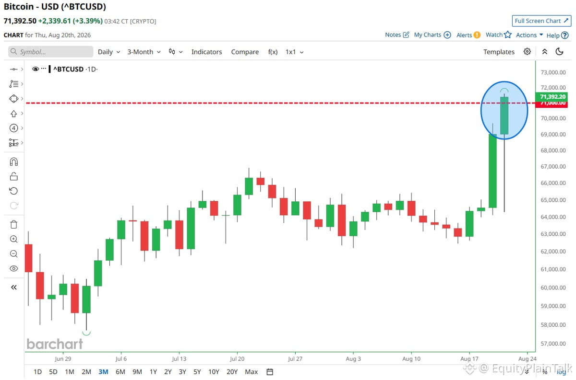This screenshot has height=380, width=576.
Task: Open Notes for this symbol
Action: tap(397, 35)
